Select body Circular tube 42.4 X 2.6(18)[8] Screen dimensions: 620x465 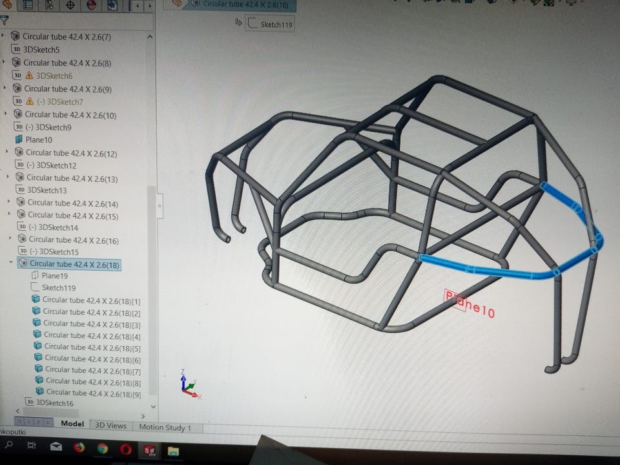point(93,382)
